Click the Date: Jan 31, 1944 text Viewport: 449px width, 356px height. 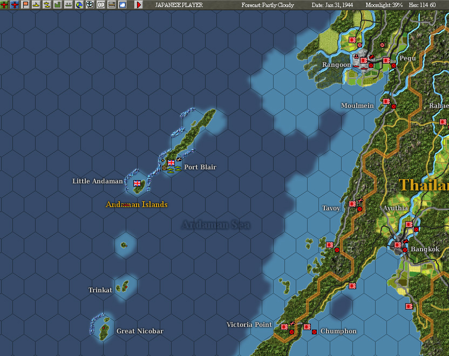pos(332,5)
